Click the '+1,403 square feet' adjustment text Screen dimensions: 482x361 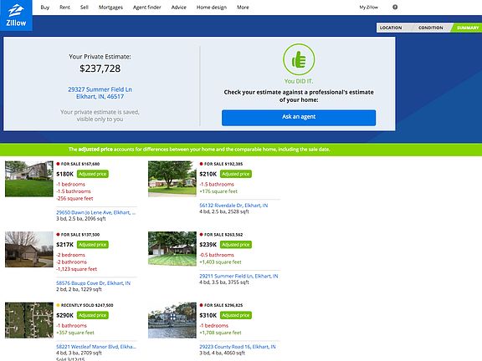coord(220,262)
